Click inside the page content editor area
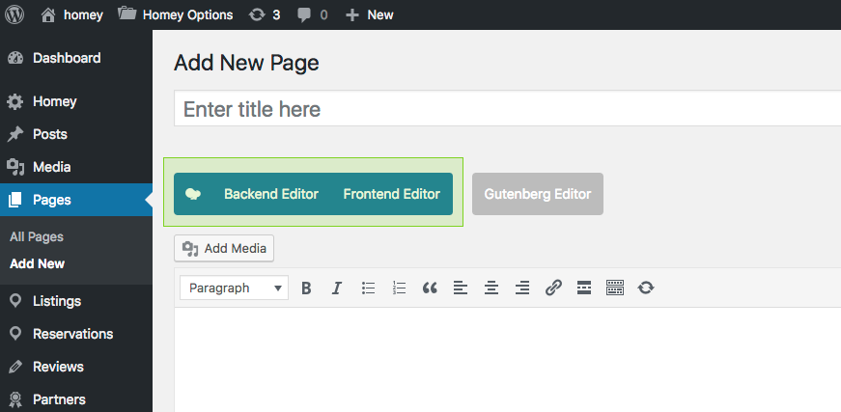 [507, 360]
